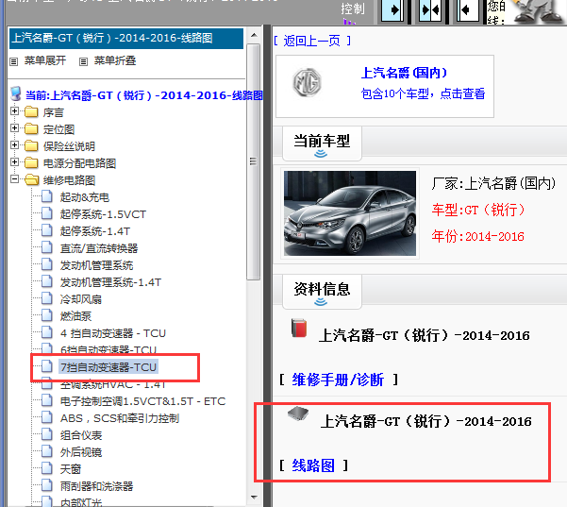Open 4 挡自动变速器 - TCU item
Screen dimensions: 567x507
tap(113, 333)
